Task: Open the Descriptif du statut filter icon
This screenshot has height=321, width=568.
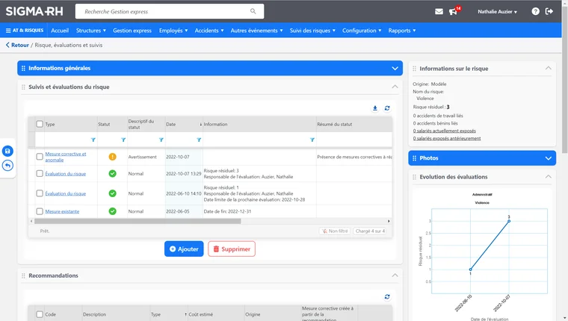Action: coord(161,140)
